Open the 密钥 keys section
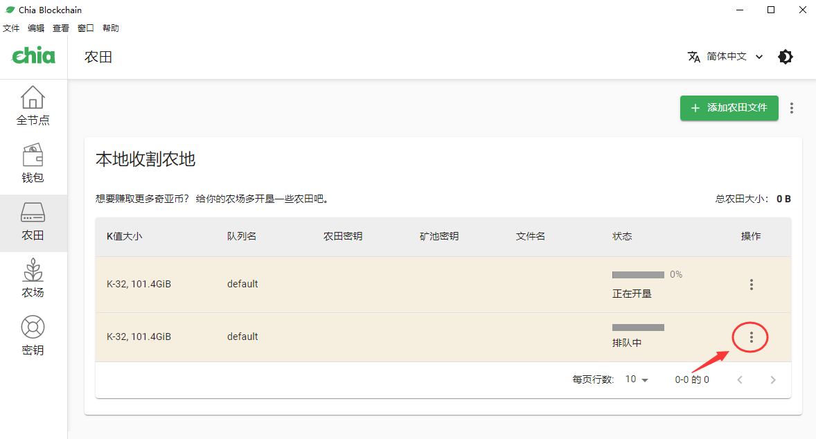 (33, 337)
